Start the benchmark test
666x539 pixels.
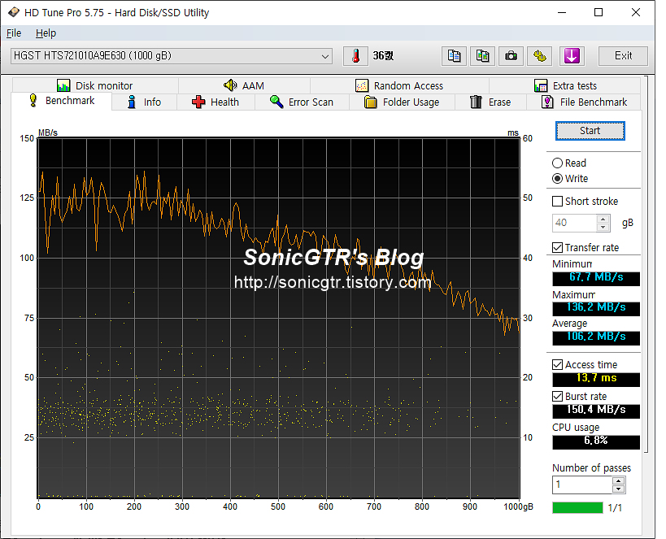tap(590, 131)
